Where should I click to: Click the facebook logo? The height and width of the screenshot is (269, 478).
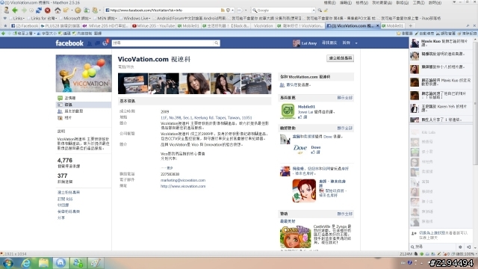69,43
